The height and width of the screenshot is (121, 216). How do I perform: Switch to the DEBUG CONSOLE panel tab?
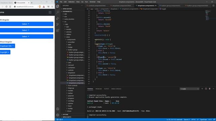[116, 89]
